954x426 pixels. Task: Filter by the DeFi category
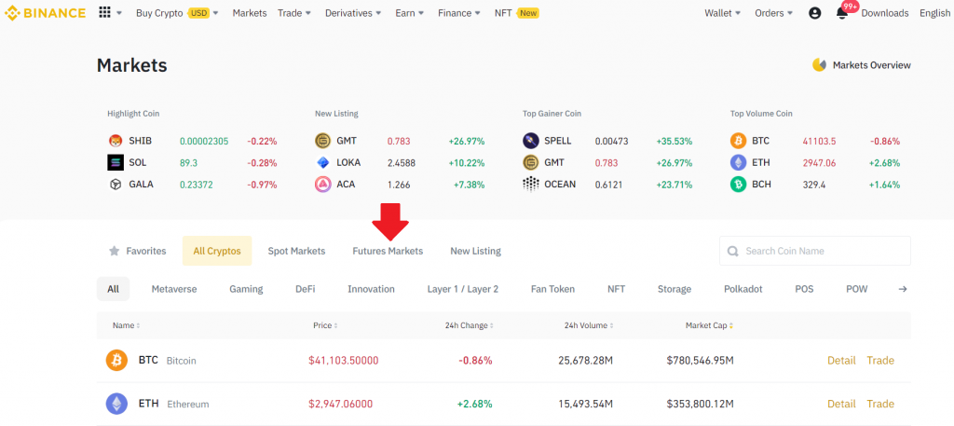305,289
